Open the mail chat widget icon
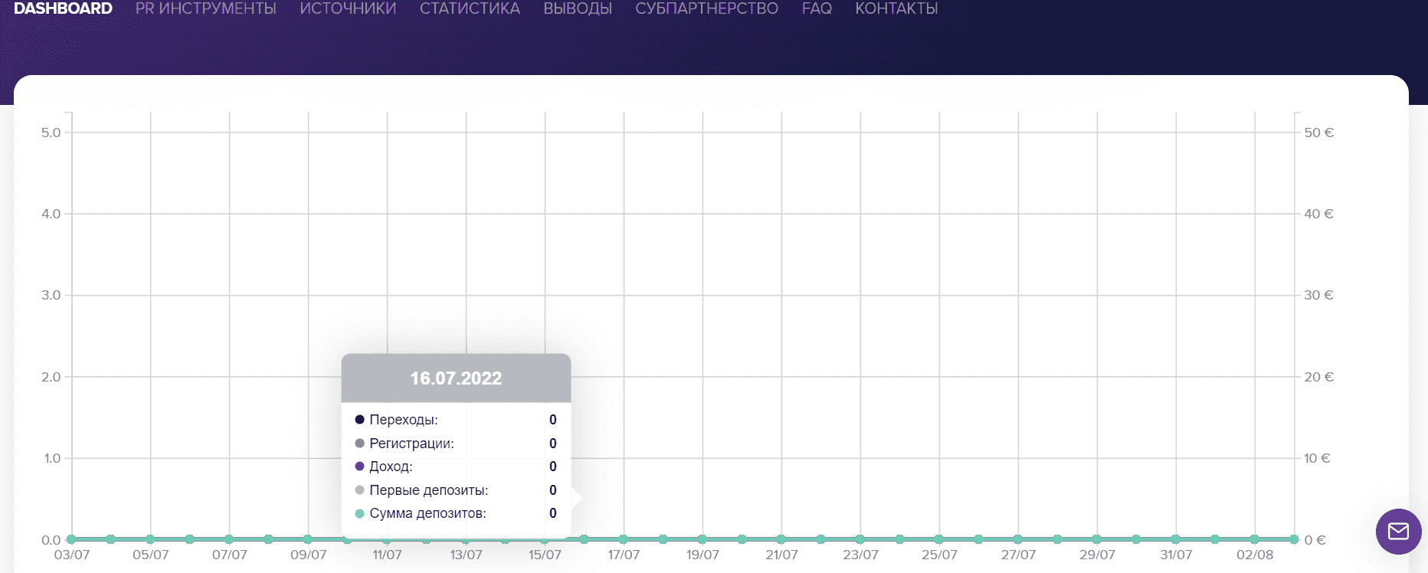This screenshot has height=573, width=1428. [1398, 531]
